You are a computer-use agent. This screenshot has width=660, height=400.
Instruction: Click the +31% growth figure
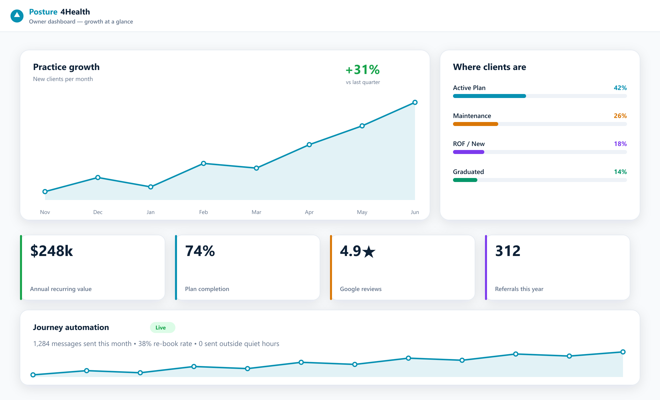coord(363,70)
